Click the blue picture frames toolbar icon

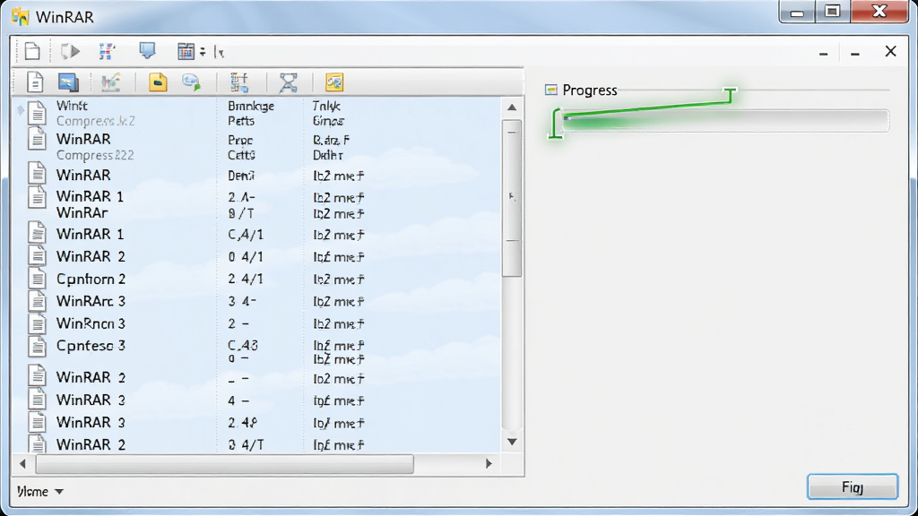pos(68,82)
